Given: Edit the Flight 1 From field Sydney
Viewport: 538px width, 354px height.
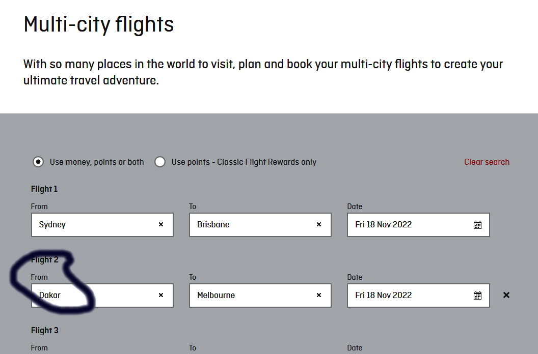Looking at the screenshot, I should click(x=92, y=224).
